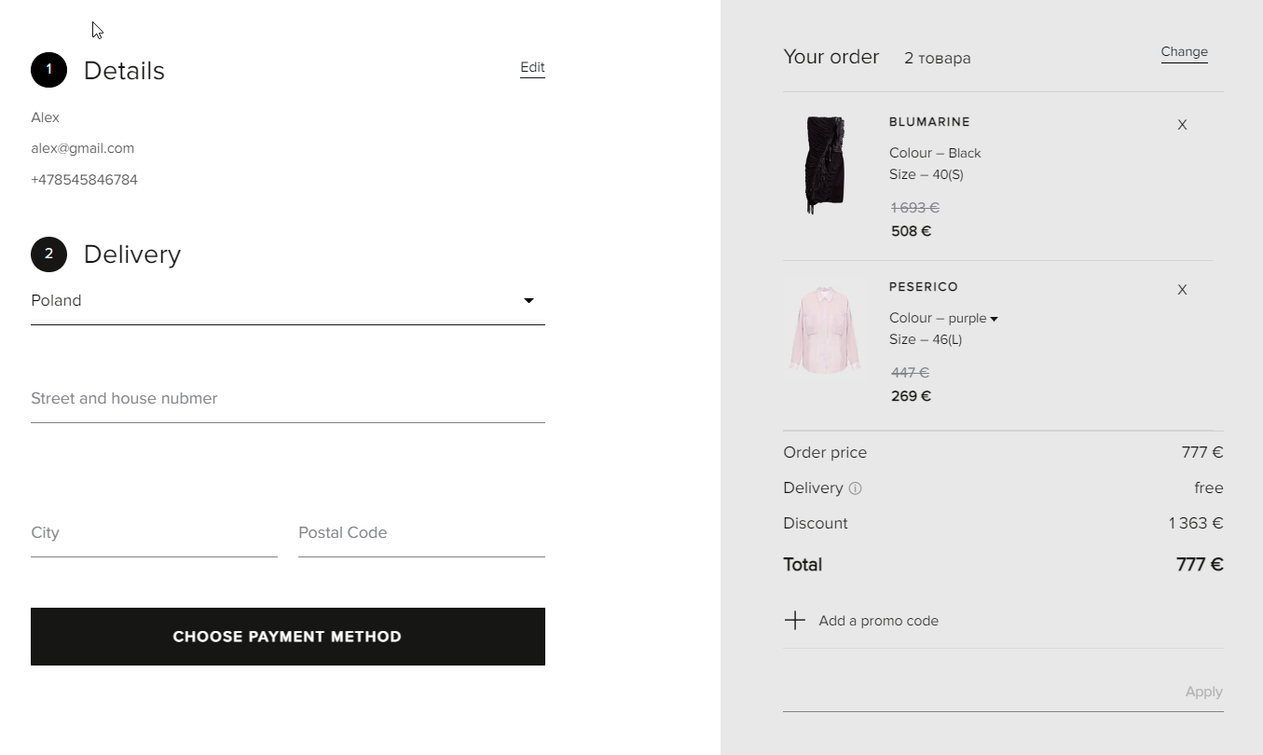Click the City input field
The image size is (1263, 755).
pos(154,533)
